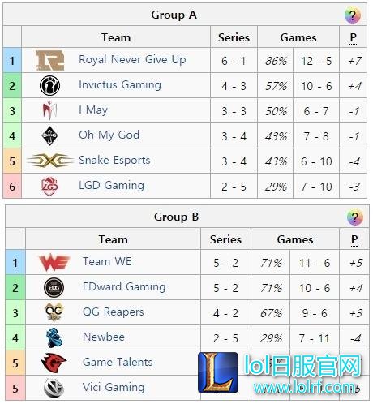Viewport: 373px width, 404px height.
Task: Click the I May team logo
Action: click(49, 110)
